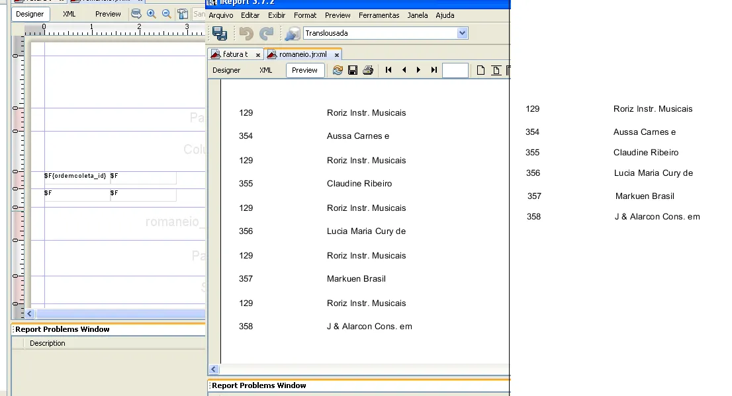Expand the Translousada datasource dropdown
The image size is (732, 396).
pyautogui.click(x=462, y=33)
